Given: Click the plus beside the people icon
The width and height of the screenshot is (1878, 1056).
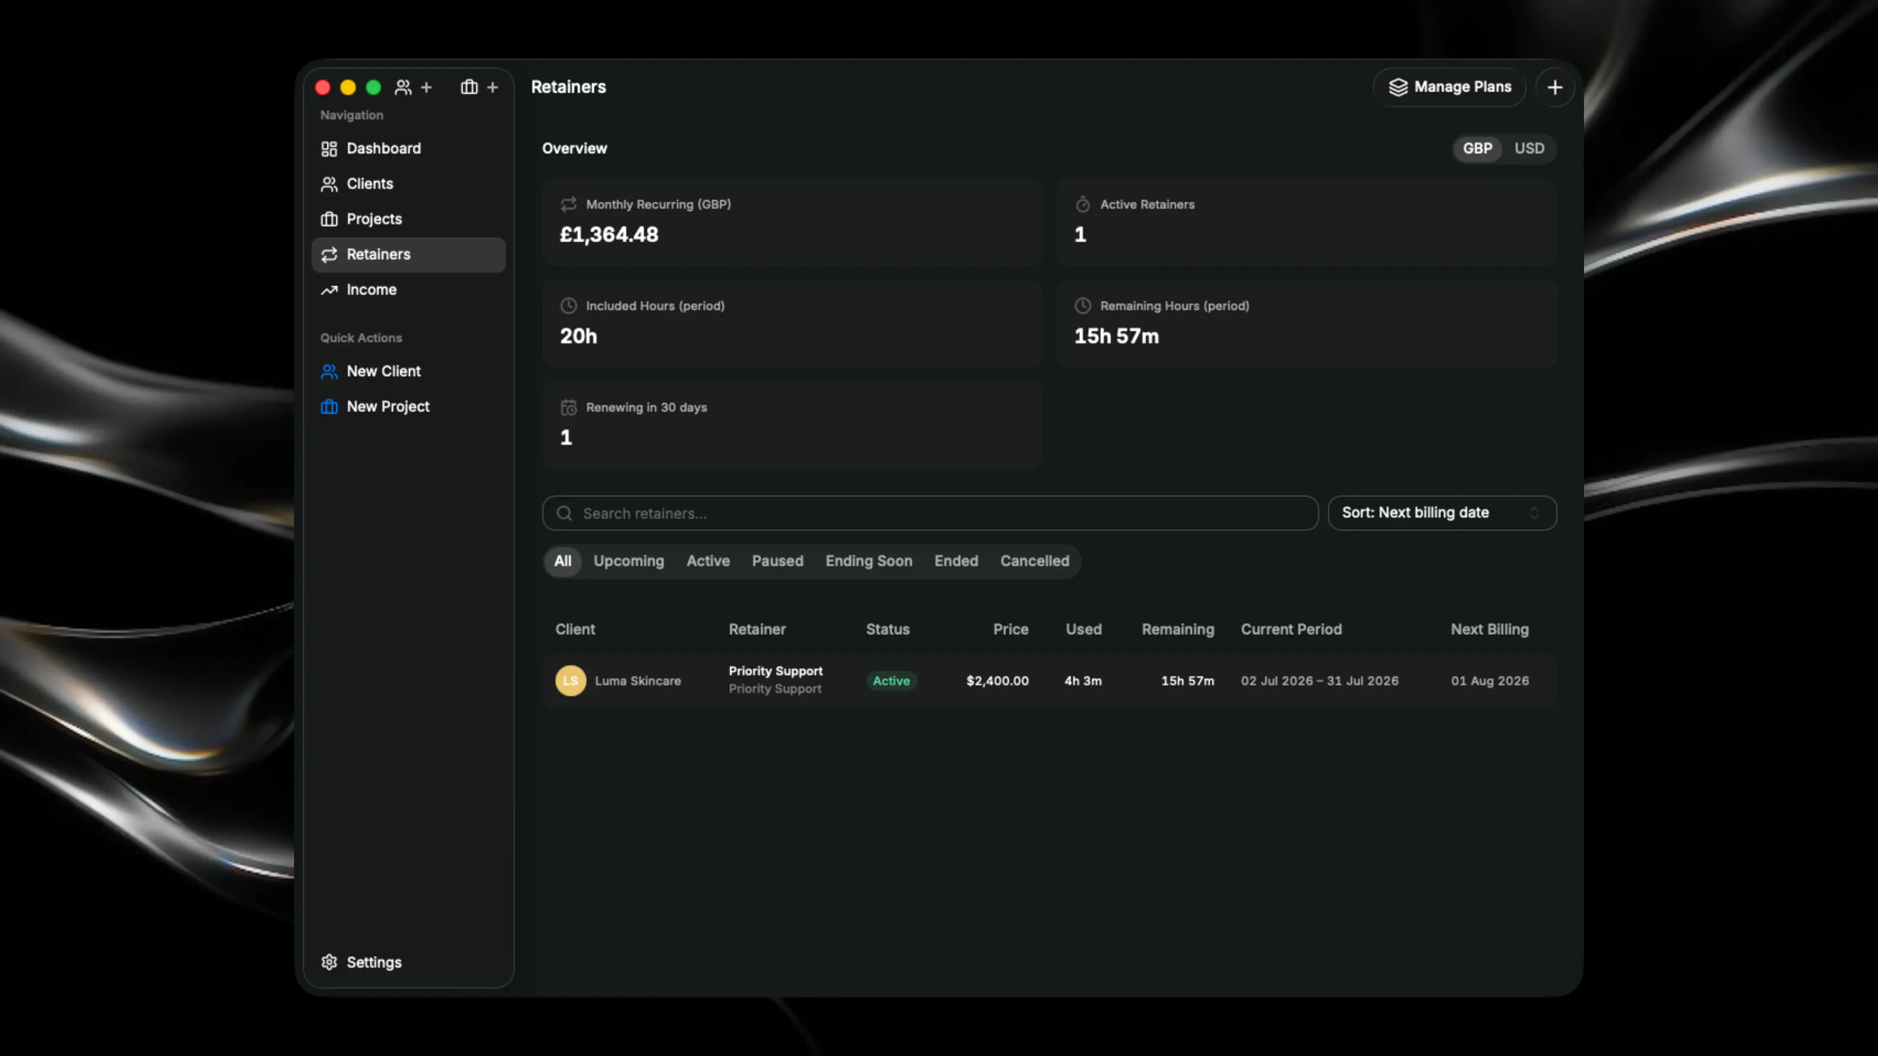Looking at the screenshot, I should (x=427, y=87).
